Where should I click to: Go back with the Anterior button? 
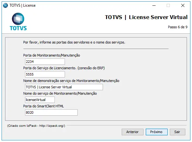(132, 132)
